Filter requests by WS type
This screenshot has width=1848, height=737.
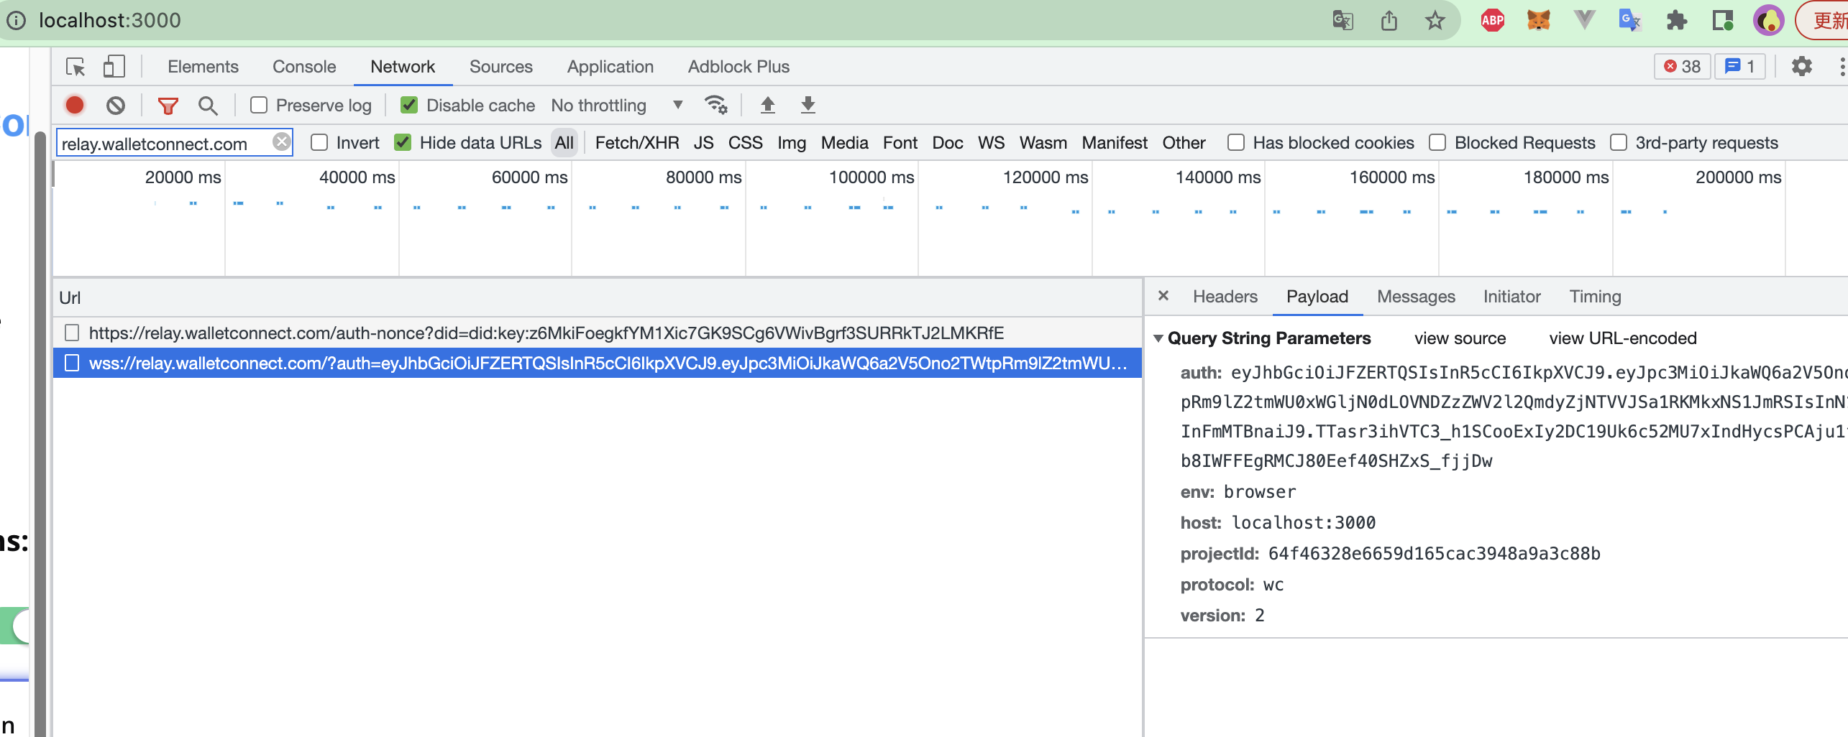(x=991, y=143)
